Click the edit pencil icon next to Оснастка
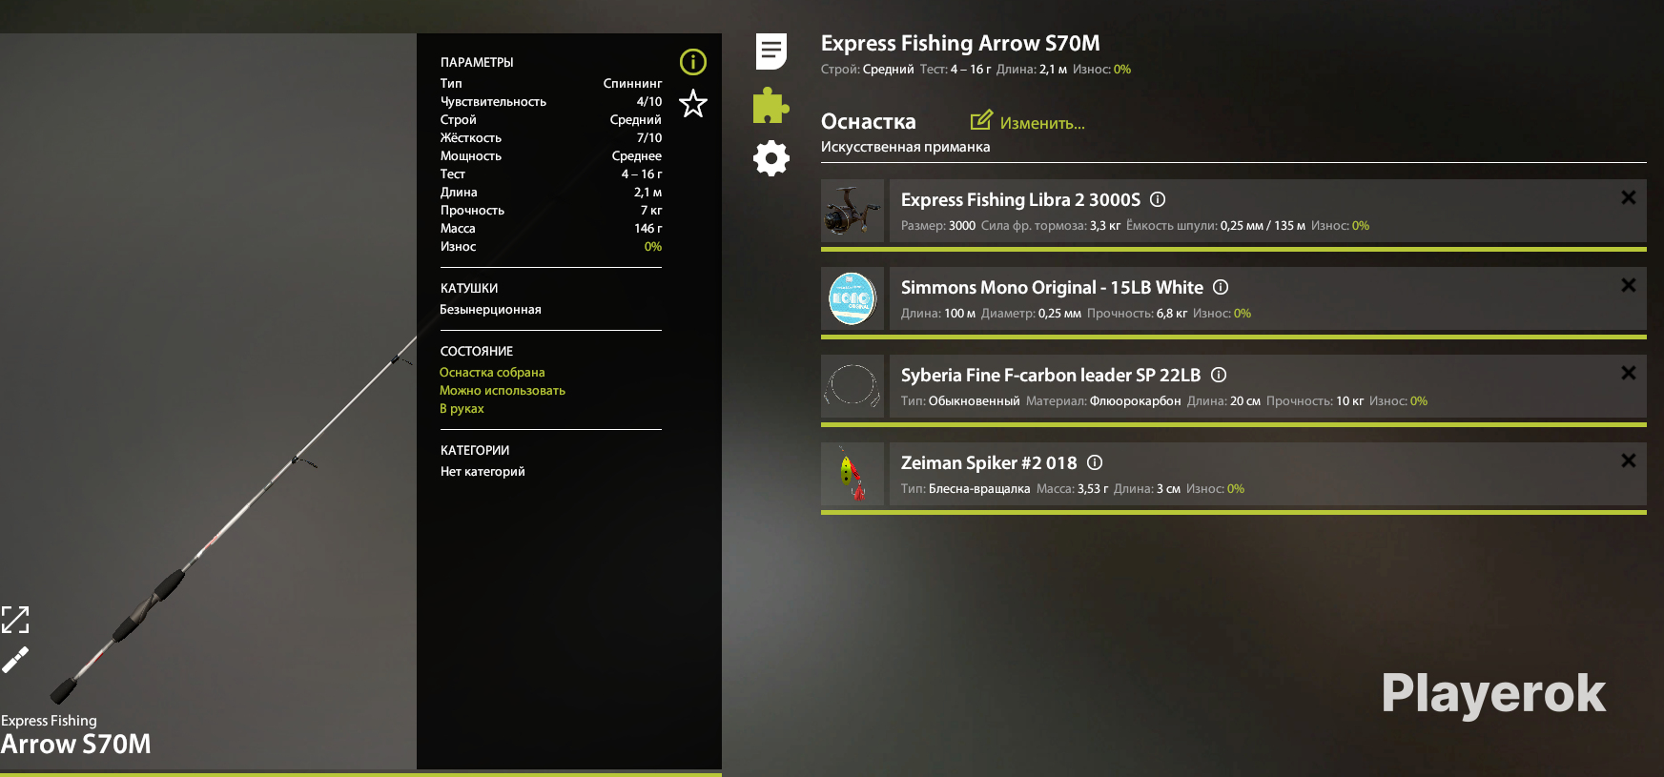The width and height of the screenshot is (1664, 777). click(981, 120)
